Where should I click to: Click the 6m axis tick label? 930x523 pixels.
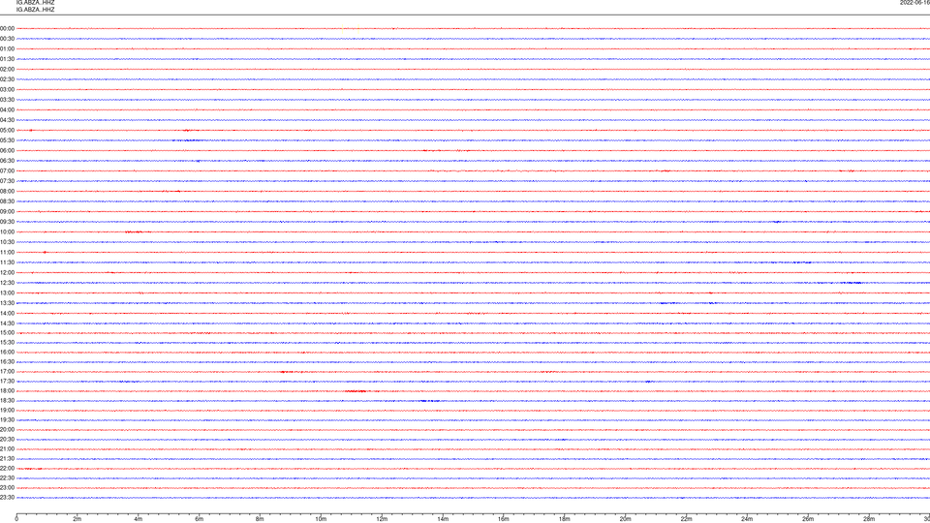200,519
